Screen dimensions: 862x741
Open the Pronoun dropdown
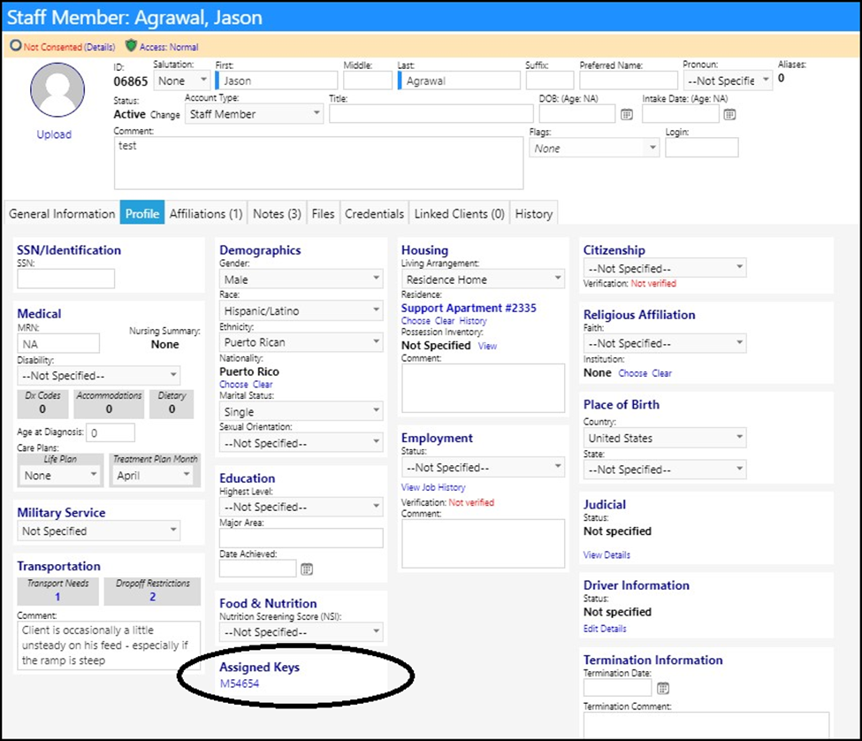[x=728, y=80]
